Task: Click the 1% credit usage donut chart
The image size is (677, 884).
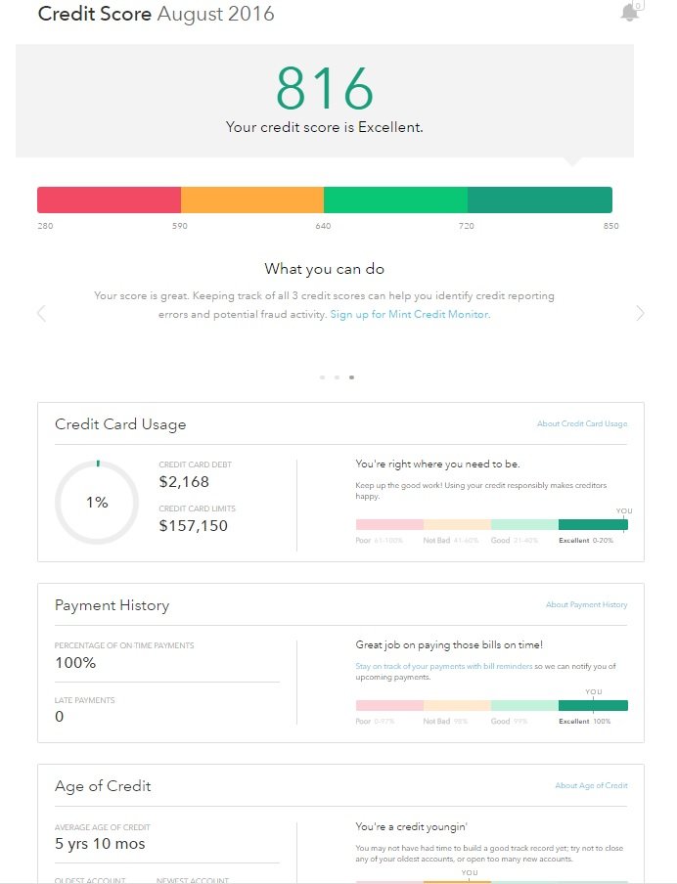Action: [x=97, y=503]
